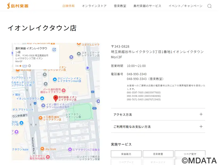Click the info icon next to the map card's review count
Image resolution: width=220 pixels, height=165 pixels.
pyautogui.click(x=29, y=66)
